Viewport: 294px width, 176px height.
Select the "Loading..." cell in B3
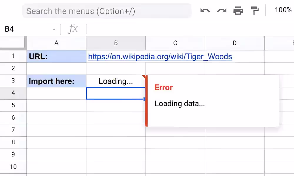click(x=116, y=81)
